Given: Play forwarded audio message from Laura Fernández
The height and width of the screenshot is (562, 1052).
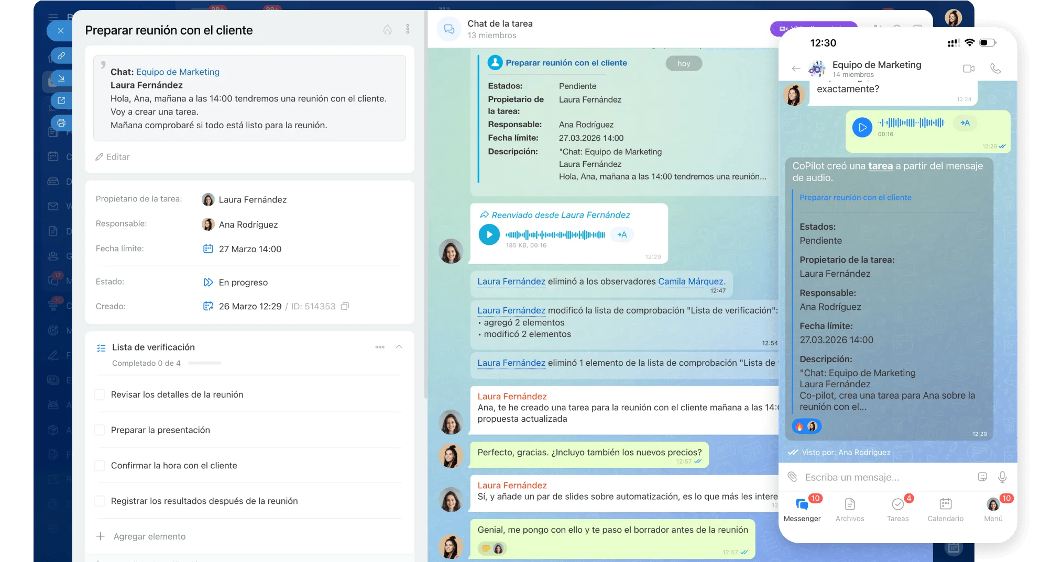Looking at the screenshot, I should tap(489, 234).
